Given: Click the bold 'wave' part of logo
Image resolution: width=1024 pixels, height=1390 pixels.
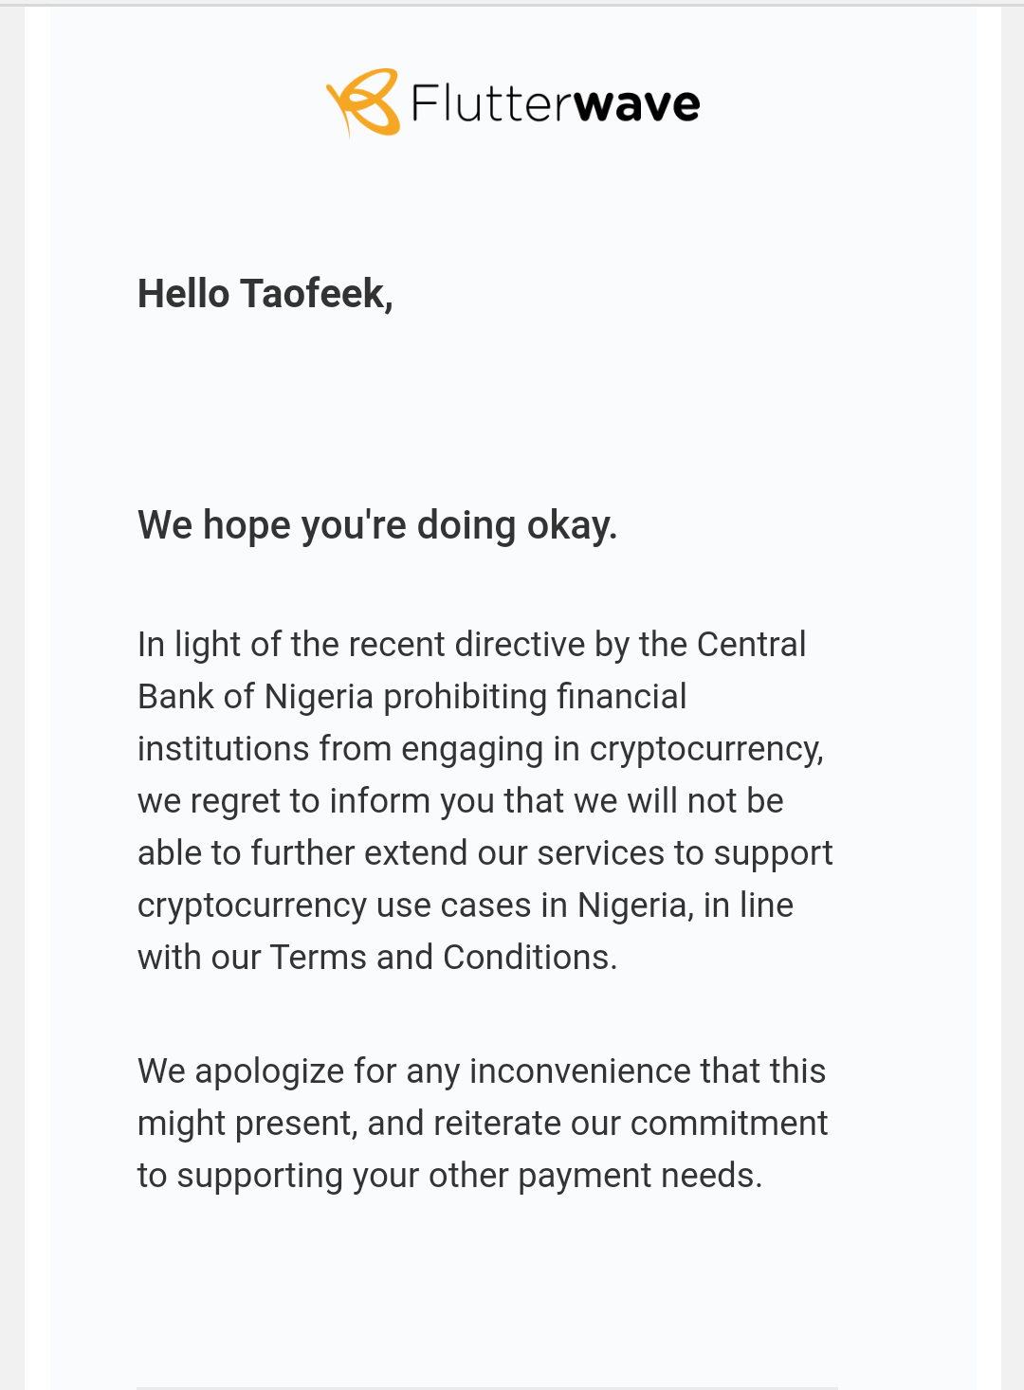Looking at the screenshot, I should pyautogui.click(x=637, y=104).
